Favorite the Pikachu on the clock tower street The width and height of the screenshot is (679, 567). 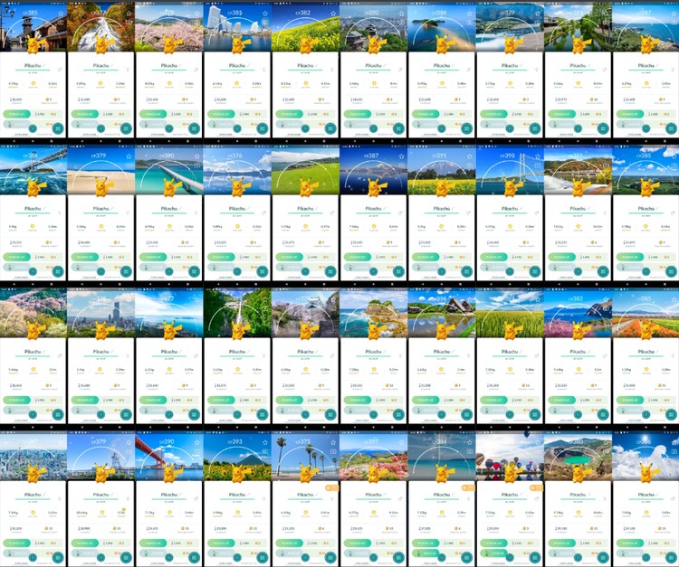click(x=61, y=14)
